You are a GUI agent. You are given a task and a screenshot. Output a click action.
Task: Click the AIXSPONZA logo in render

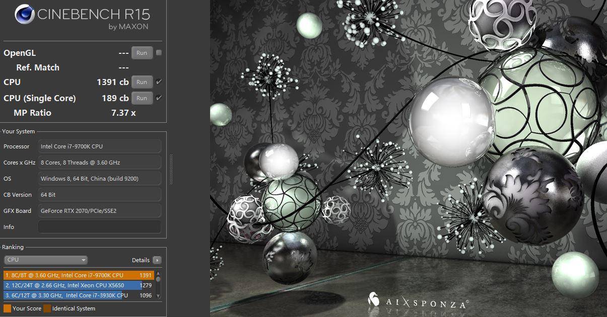[418, 300]
